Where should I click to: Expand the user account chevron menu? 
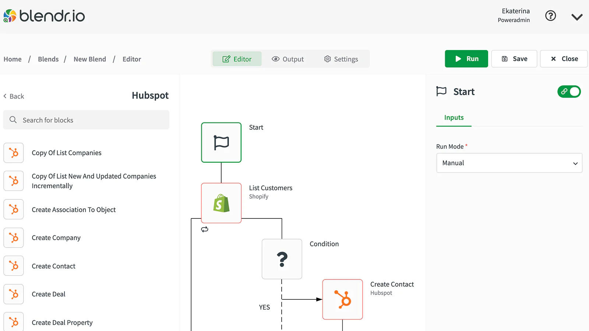[577, 17]
